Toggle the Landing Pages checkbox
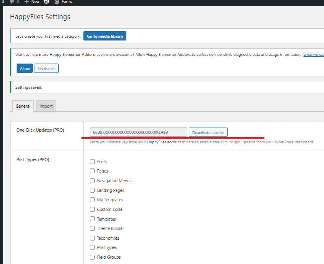Image resolution: width=324 pixels, height=264 pixels. (92, 190)
